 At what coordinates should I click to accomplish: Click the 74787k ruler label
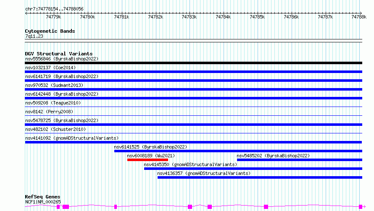pos(325,17)
